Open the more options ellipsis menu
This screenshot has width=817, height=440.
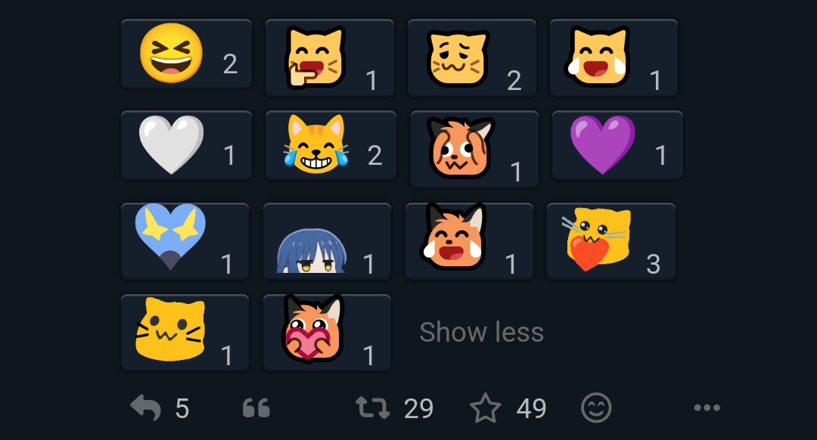tap(707, 408)
